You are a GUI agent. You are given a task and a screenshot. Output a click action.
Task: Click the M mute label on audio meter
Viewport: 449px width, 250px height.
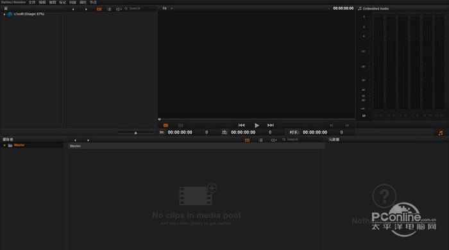[364, 116]
